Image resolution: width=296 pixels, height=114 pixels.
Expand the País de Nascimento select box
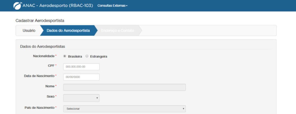pyautogui.click(x=125, y=109)
